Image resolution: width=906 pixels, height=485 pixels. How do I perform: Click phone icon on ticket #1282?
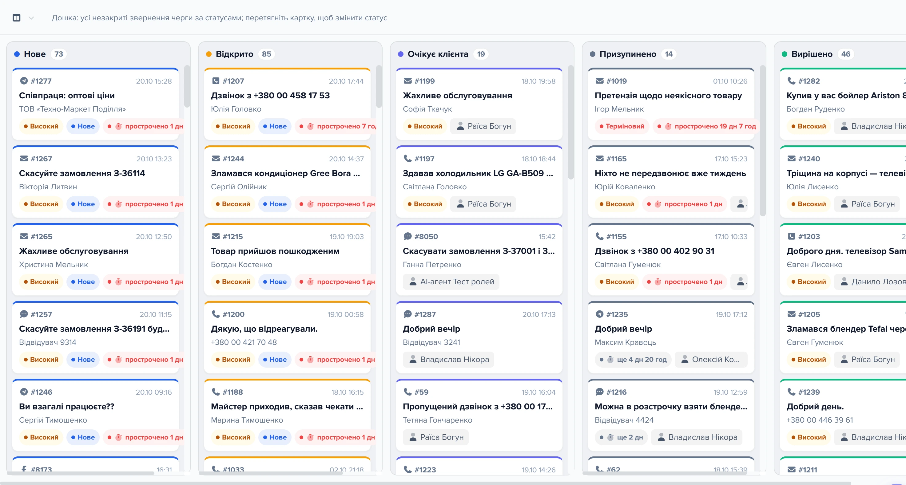click(x=791, y=81)
